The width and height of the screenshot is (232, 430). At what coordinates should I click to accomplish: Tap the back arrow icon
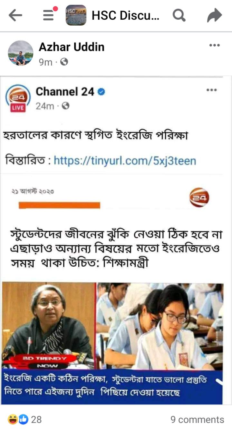click(15, 16)
